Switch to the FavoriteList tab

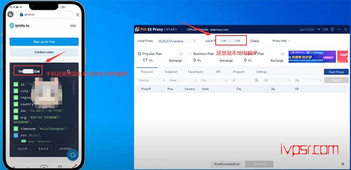coord(195,72)
